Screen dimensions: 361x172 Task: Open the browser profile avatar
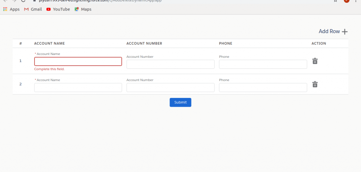(347, 1)
